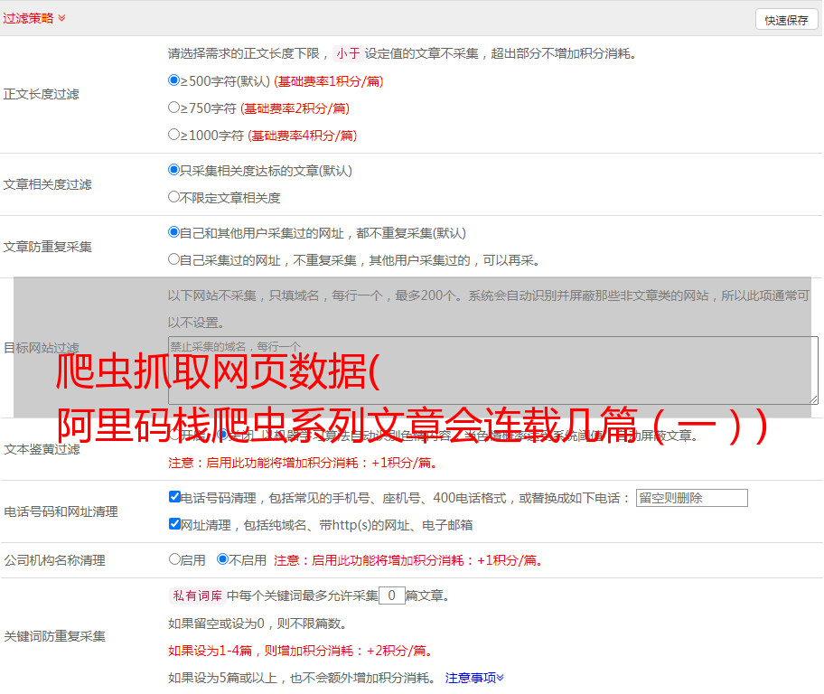Click the 小于 highlighted tag
Image resolution: width=824 pixels, height=694 pixels.
348,53
